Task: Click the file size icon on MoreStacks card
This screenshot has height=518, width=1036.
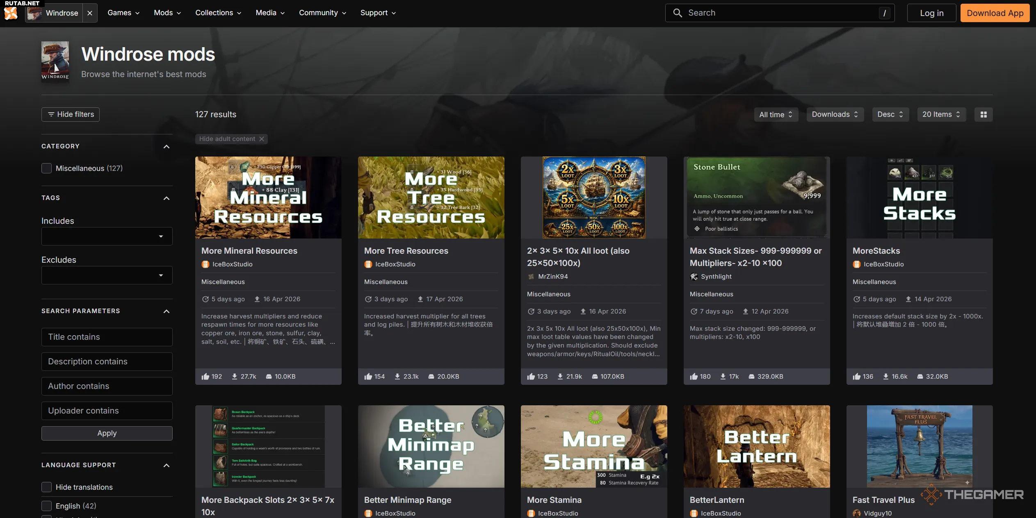Action: 920,376
